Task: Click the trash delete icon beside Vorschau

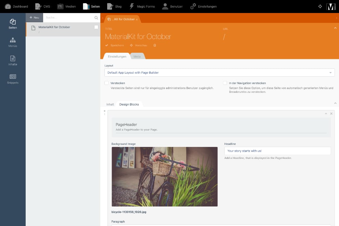Action: tap(155, 45)
